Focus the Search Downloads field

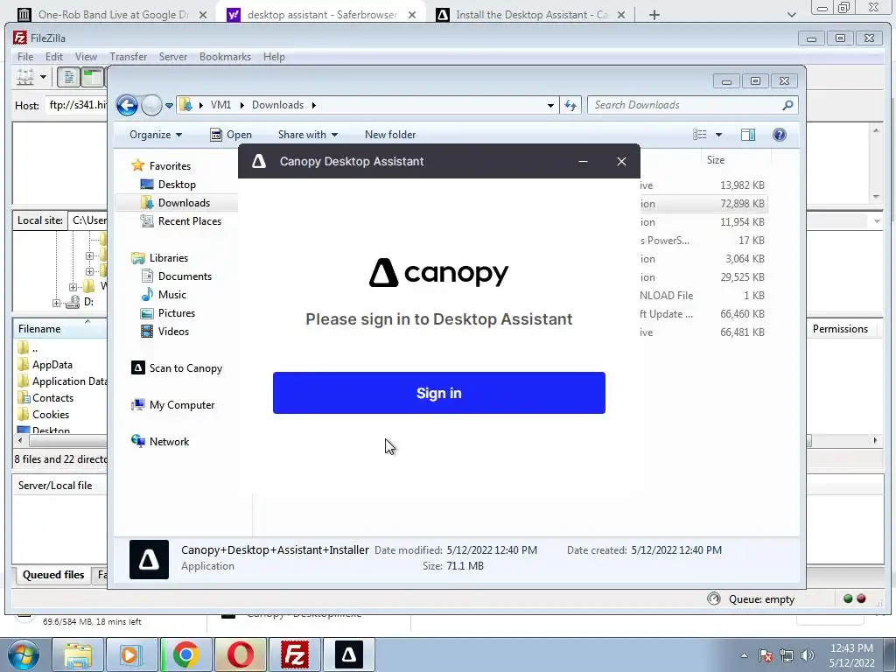click(686, 105)
